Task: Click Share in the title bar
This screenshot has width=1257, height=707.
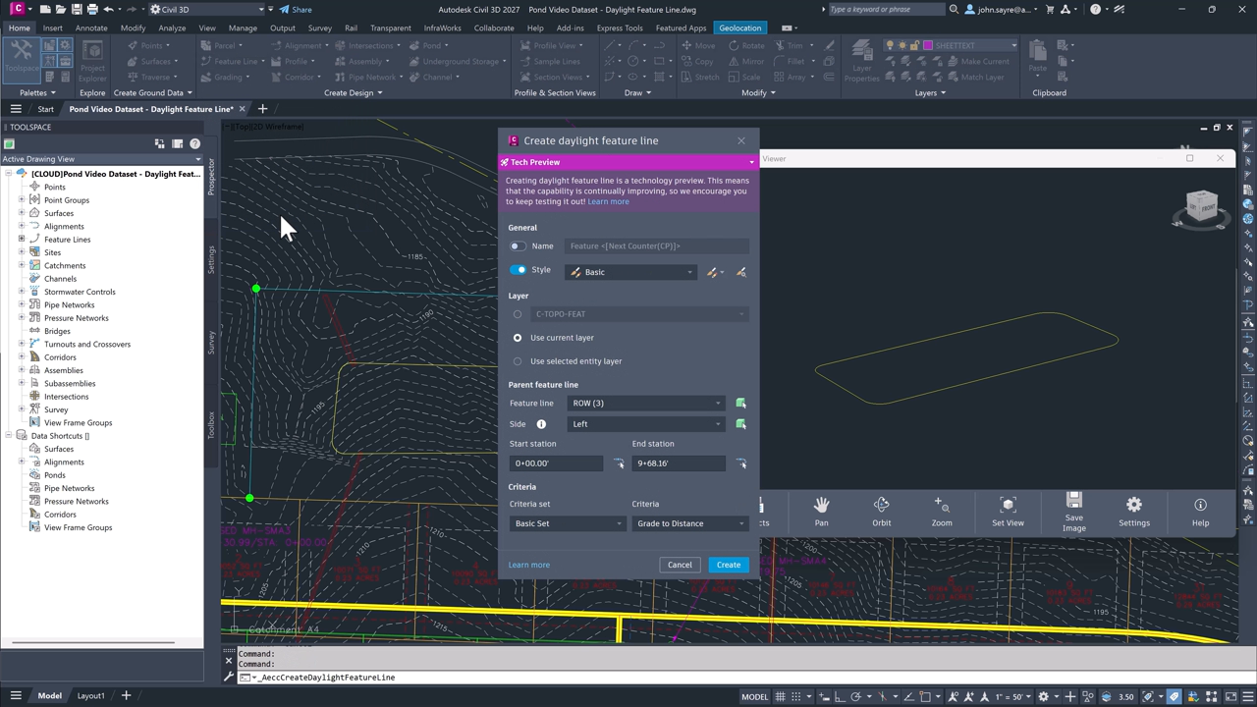Action: 295,10
